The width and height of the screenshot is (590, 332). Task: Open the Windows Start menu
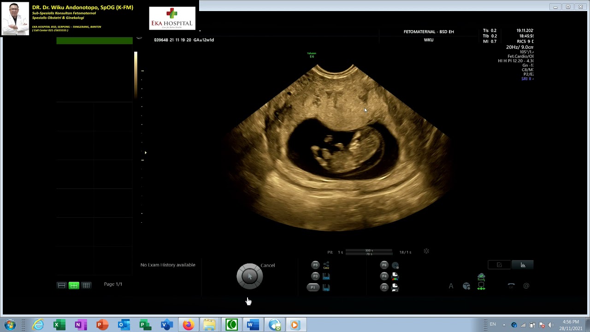point(10,325)
